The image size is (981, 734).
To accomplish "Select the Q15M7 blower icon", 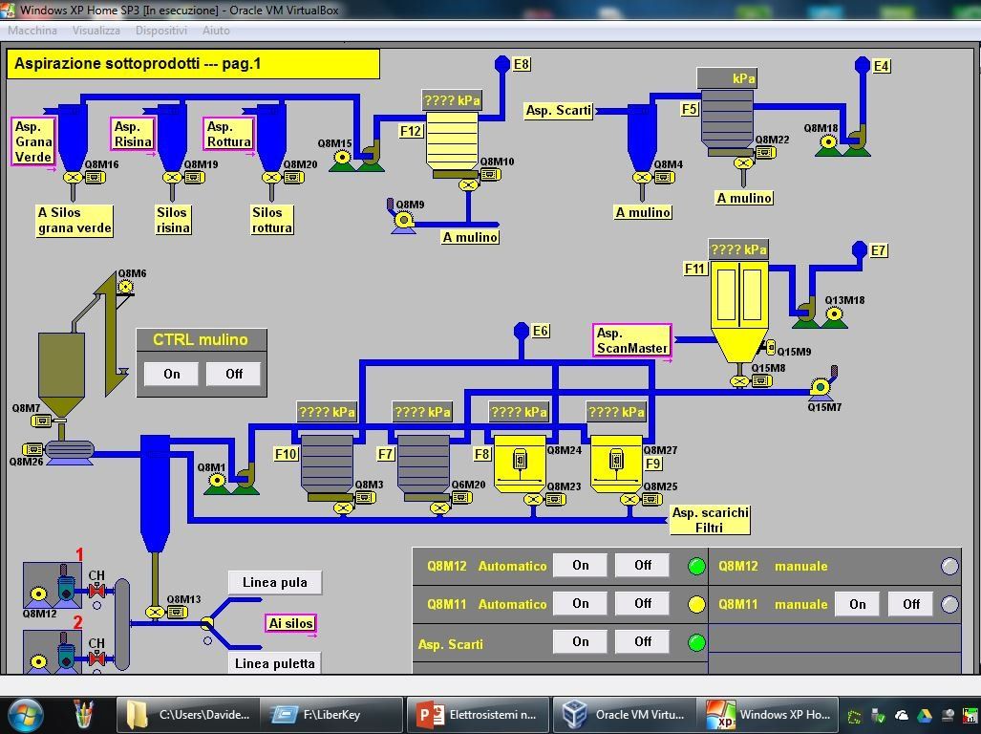I will 820,387.
